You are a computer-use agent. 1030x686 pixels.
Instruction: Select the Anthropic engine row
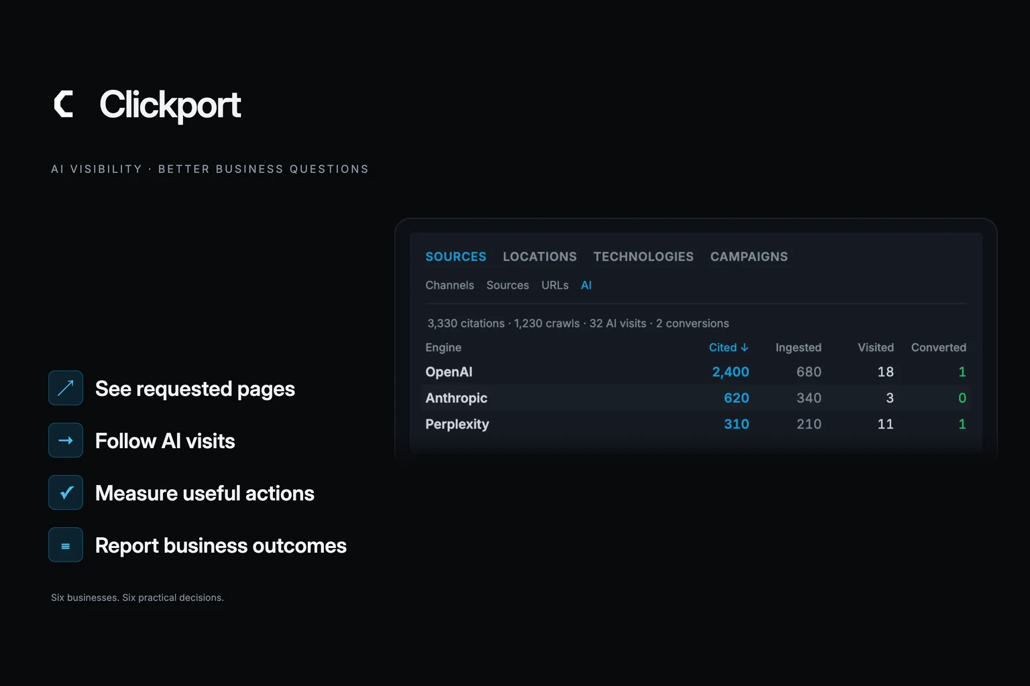pos(696,398)
